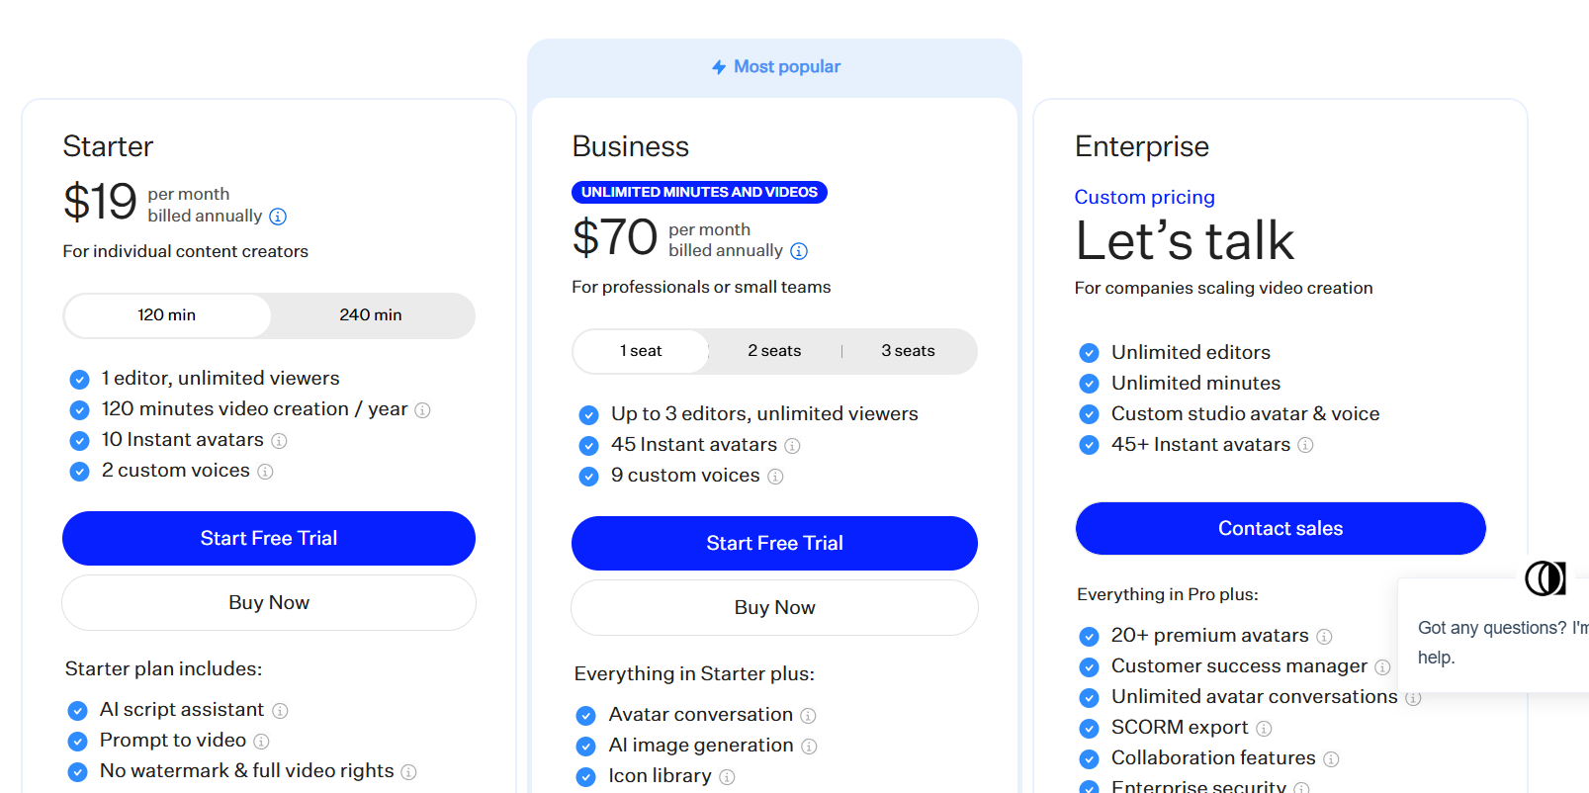Show info for 2 custom voices
The height and width of the screenshot is (793, 1589).
(265, 472)
